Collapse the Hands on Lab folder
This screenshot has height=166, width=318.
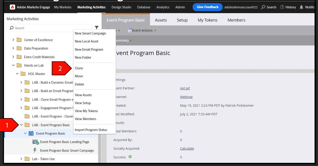point(13,65)
